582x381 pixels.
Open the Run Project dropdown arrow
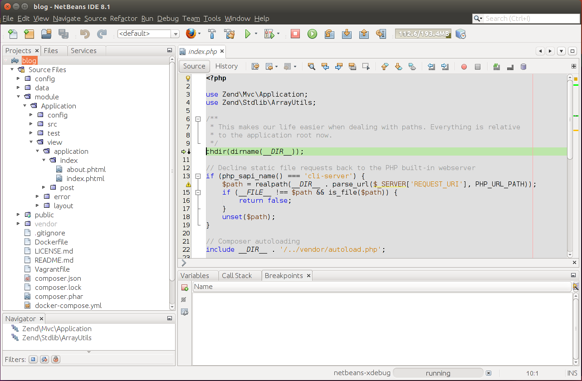click(x=256, y=34)
